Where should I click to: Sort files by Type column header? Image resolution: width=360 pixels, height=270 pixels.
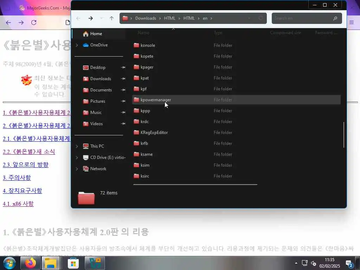pos(218,33)
